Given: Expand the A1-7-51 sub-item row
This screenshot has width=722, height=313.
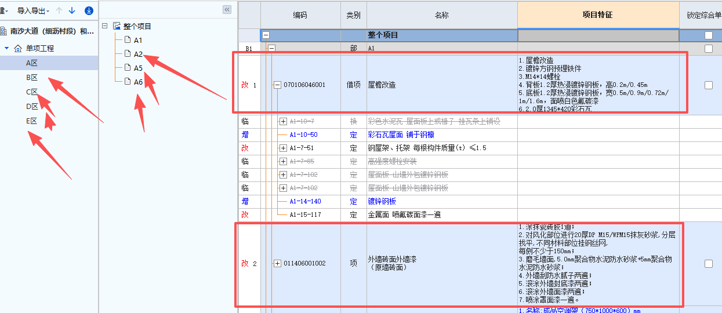Looking at the screenshot, I should click(283, 148).
